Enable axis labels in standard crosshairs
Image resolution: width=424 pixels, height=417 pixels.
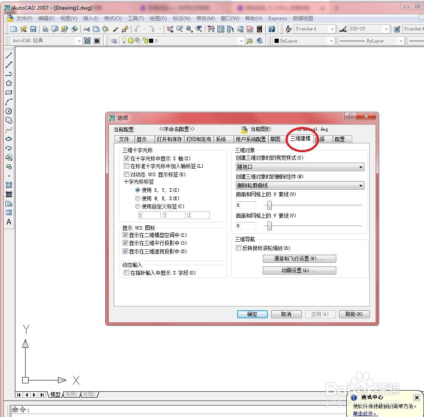(x=126, y=166)
